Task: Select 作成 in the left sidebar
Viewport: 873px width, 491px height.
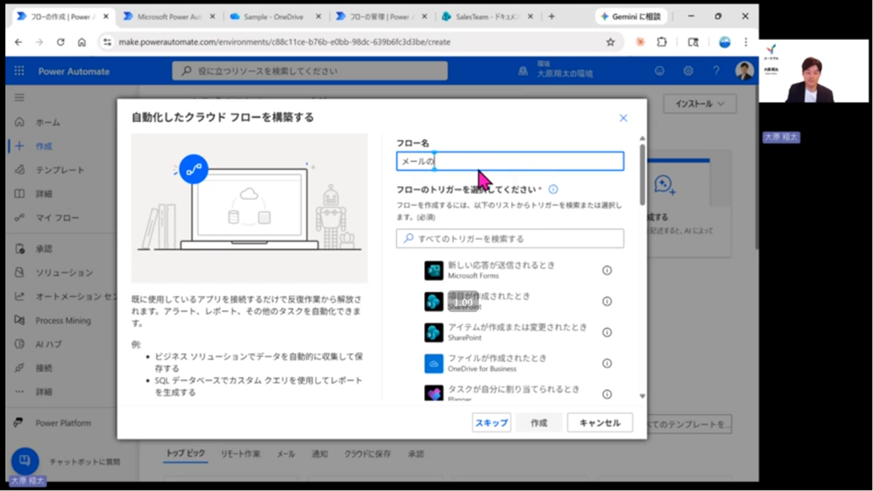Action: 44,146
